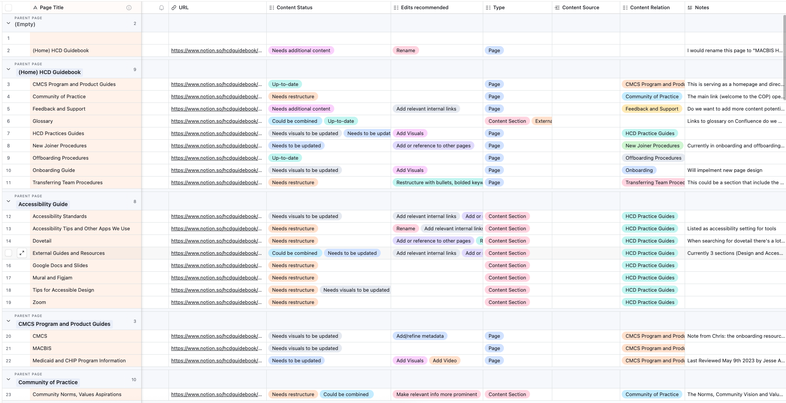Image resolution: width=786 pixels, height=403 pixels.
Task: Check the select-all checkbox in the header row
Action: click(8, 7)
